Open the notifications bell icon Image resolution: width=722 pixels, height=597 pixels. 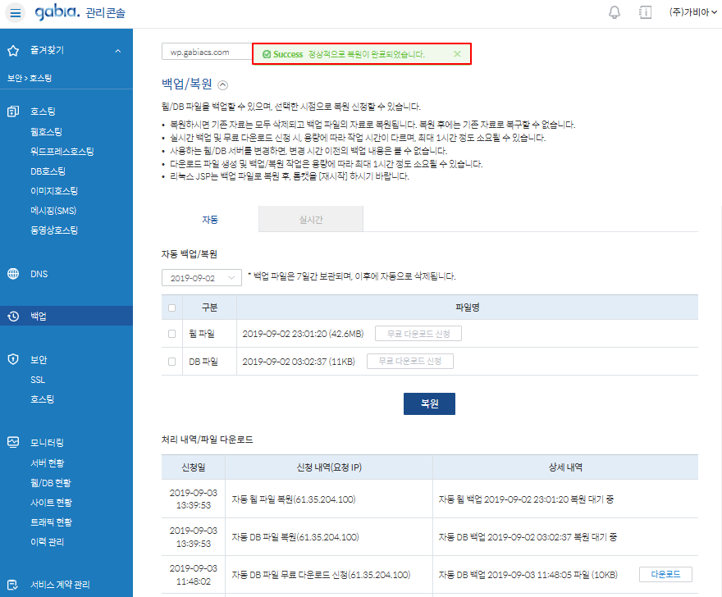tap(615, 12)
